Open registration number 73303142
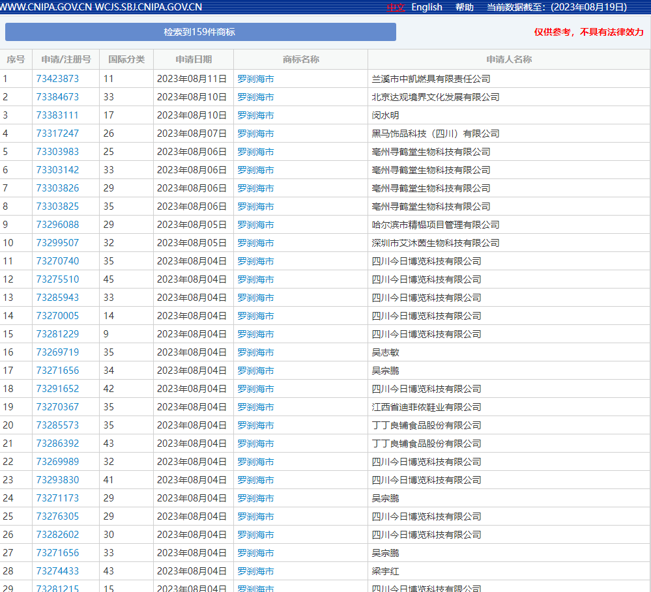Screen dimensions: 651x592 (x=57, y=170)
